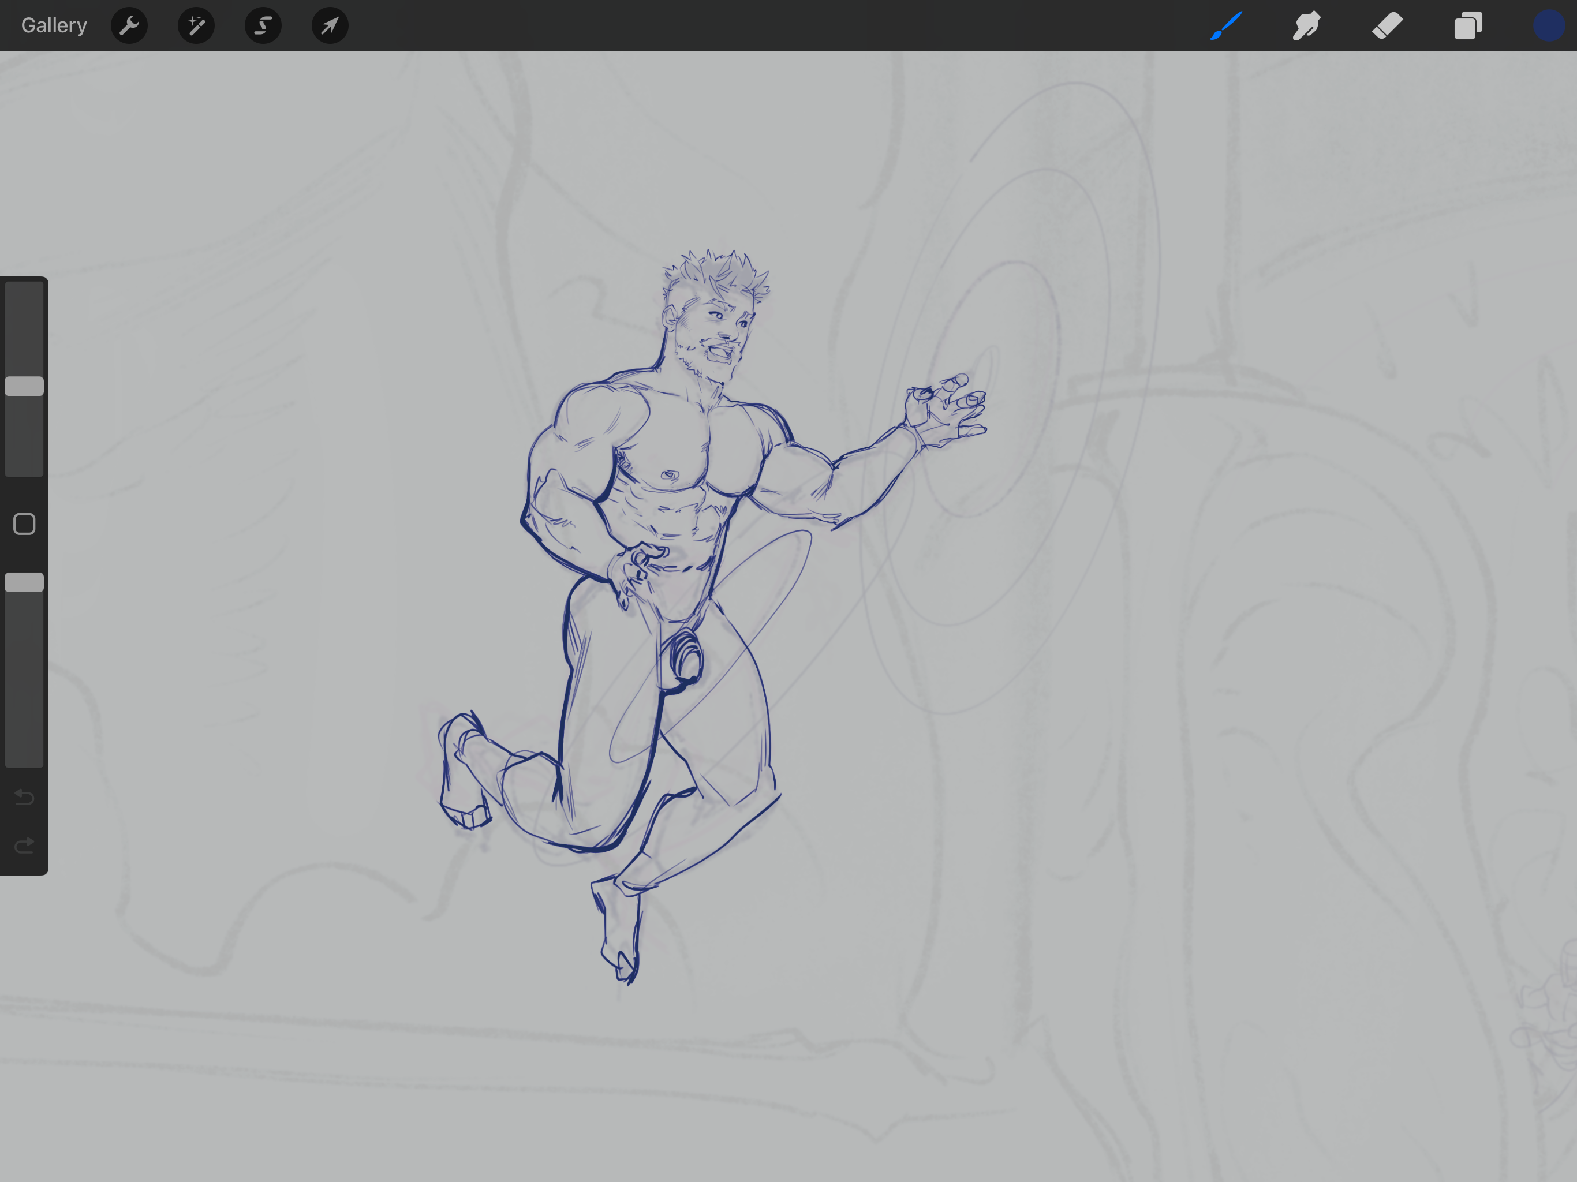This screenshot has height=1182, width=1577.
Task: Tap the square modify button on sidebar
Action: [24, 524]
